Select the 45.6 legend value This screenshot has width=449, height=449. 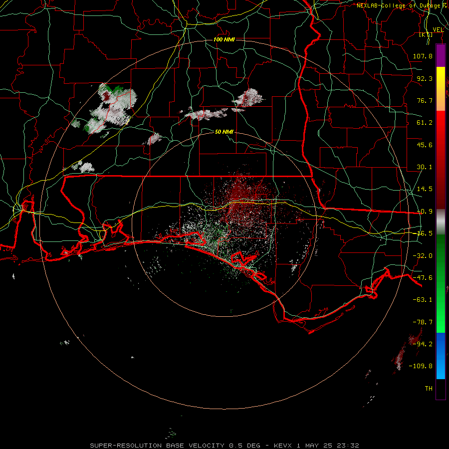coord(425,145)
